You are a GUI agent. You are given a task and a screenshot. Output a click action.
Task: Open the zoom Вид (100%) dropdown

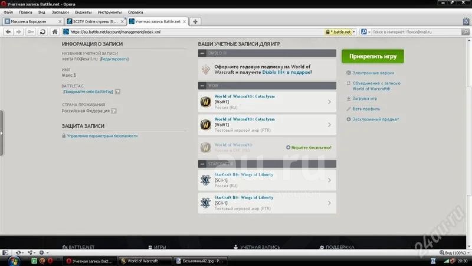click(x=454, y=253)
